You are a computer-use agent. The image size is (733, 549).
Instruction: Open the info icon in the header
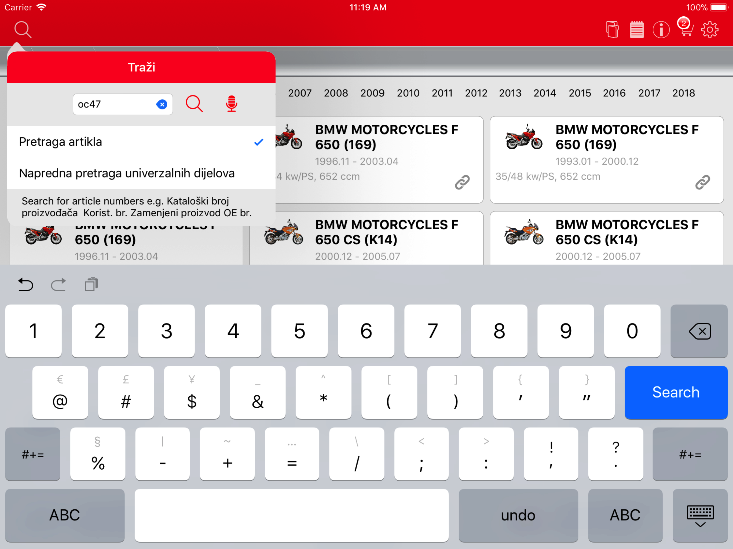point(661,30)
